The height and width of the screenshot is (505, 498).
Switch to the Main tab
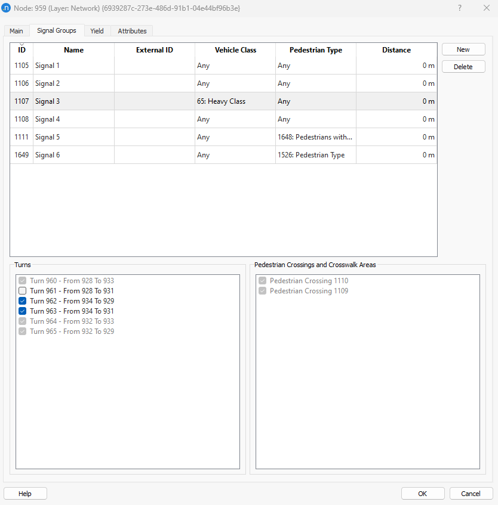click(16, 30)
